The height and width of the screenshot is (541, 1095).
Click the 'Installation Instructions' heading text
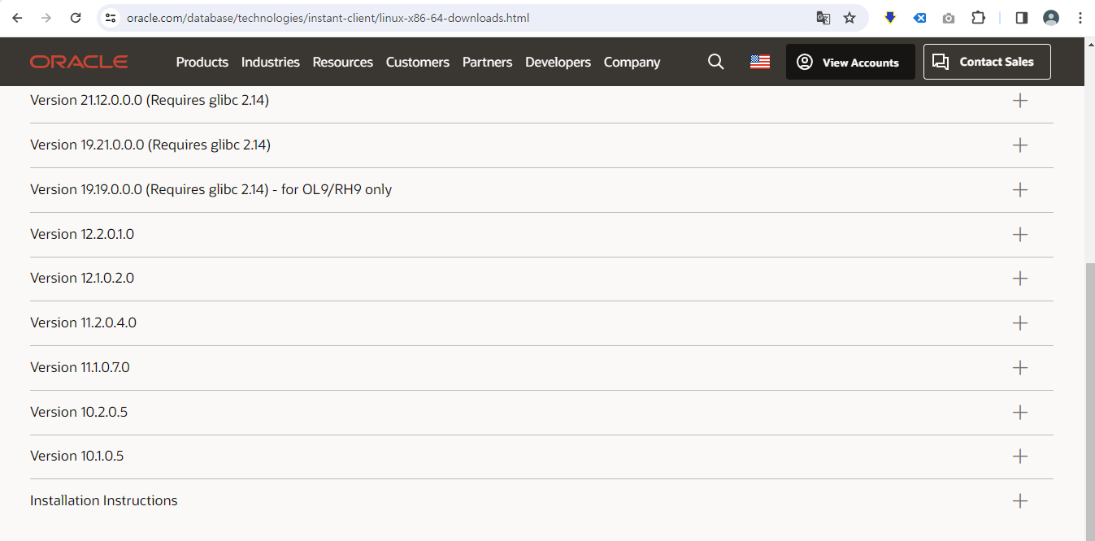click(104, 501)
